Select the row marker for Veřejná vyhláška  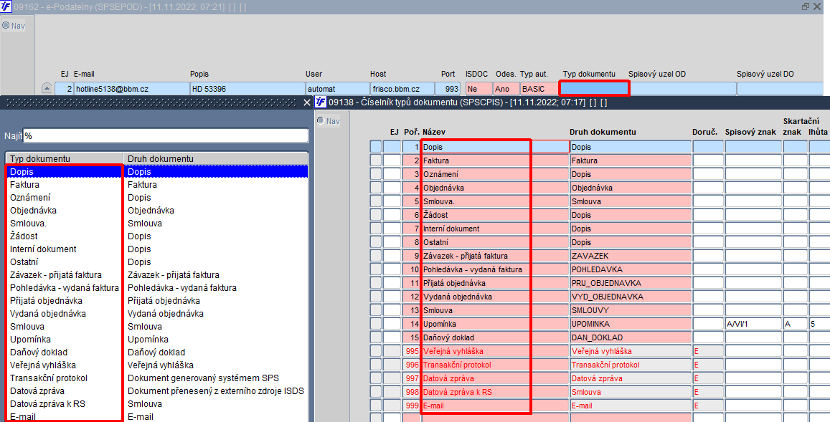(376, 351)
